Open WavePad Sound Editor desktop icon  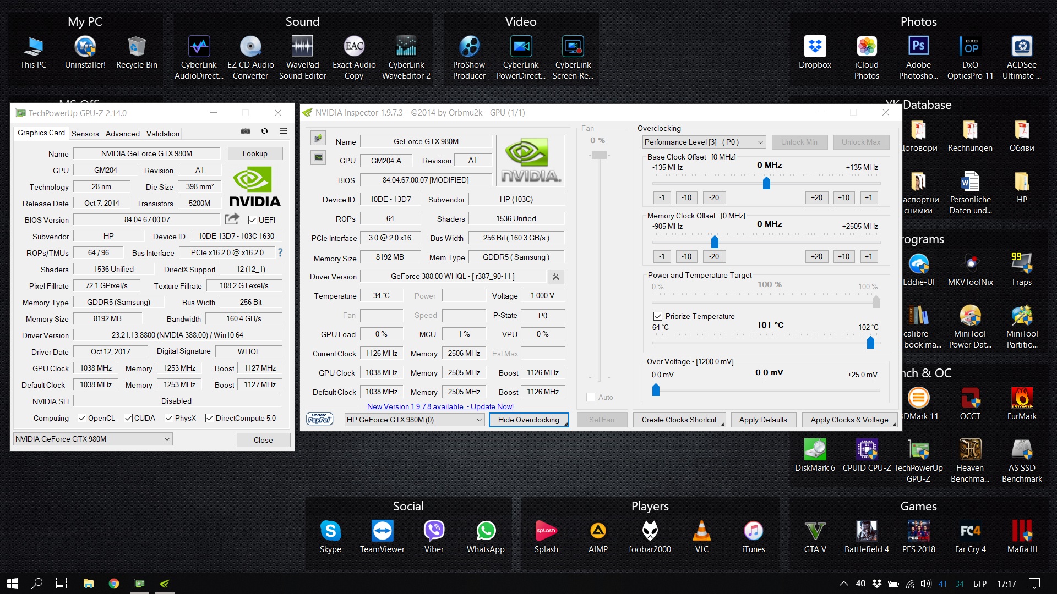pos(302,57)
